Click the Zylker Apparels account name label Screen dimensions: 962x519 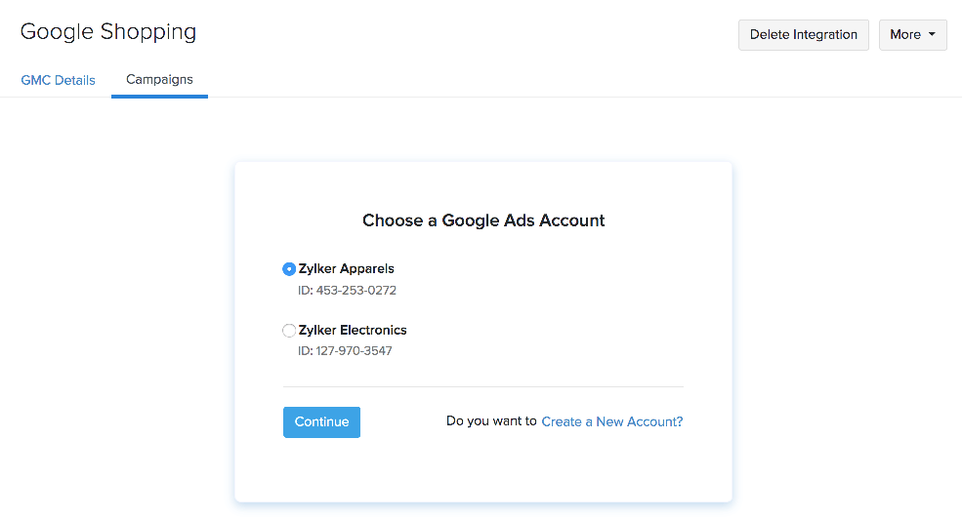(347, 269)
